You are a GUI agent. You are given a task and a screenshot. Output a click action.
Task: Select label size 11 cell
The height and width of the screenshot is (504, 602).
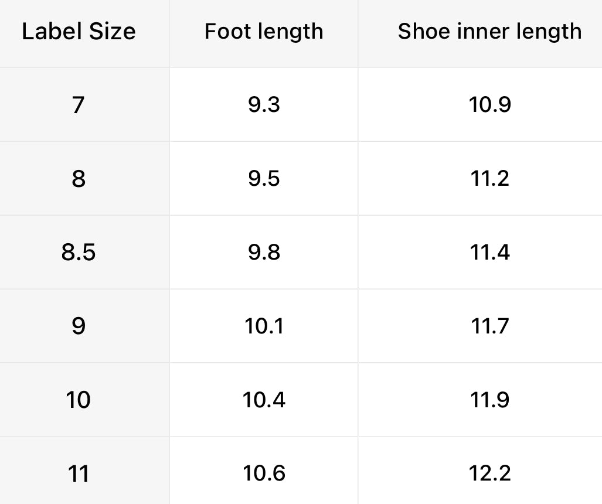coord(79,472)
